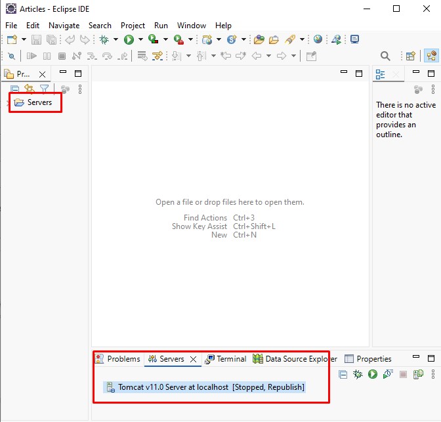The image size is (441, 422).
Task: Click the Next Annotation icon
Action: coord(177,56)
